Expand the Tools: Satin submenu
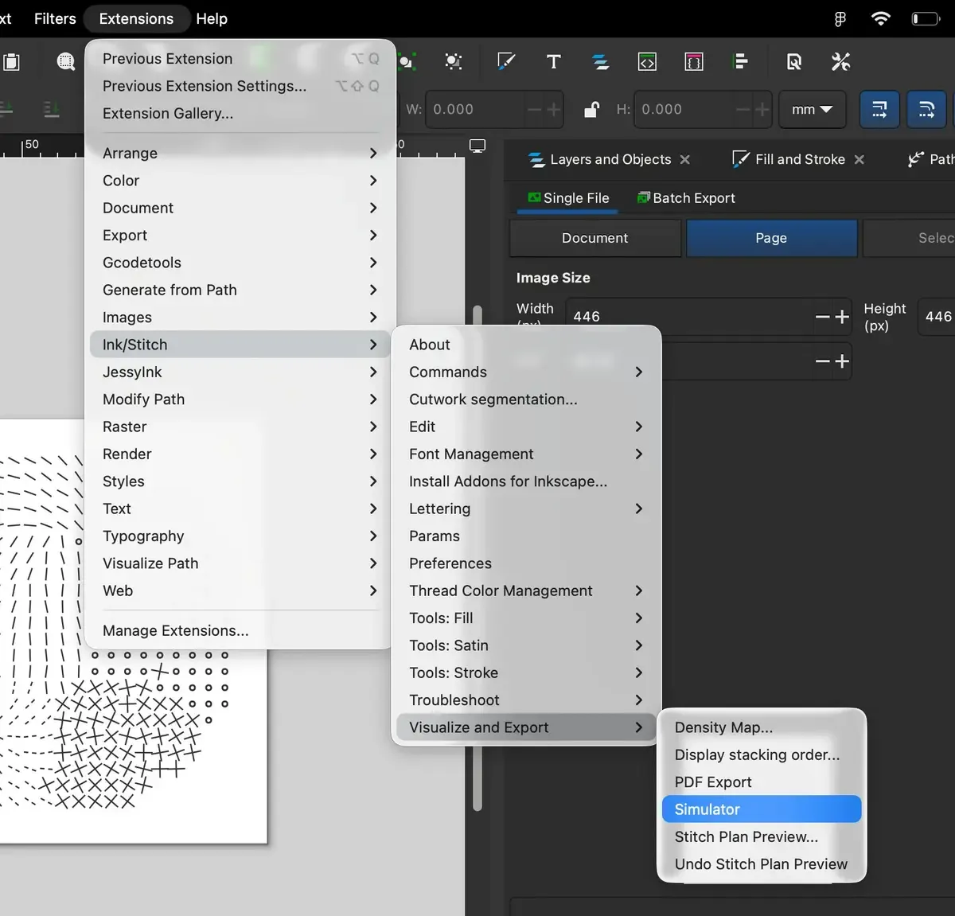Screen dimensions: 955x916 point(526,645)
